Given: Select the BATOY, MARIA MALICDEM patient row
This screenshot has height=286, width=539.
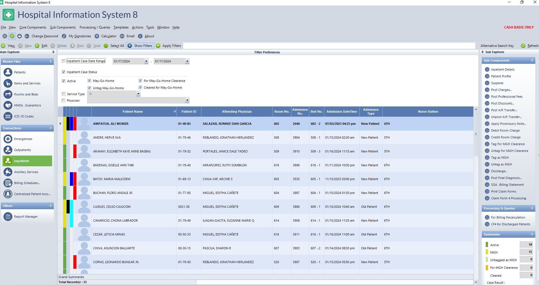Looking at the screenshot, I should pos(266,179).
